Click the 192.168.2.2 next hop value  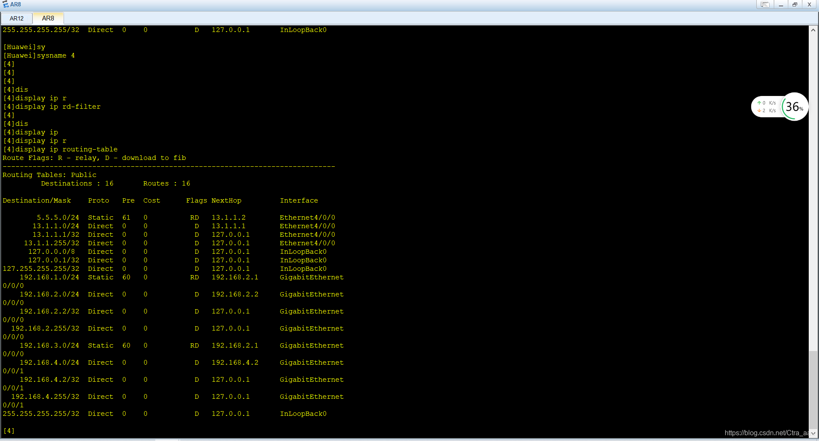click(235, 294)
